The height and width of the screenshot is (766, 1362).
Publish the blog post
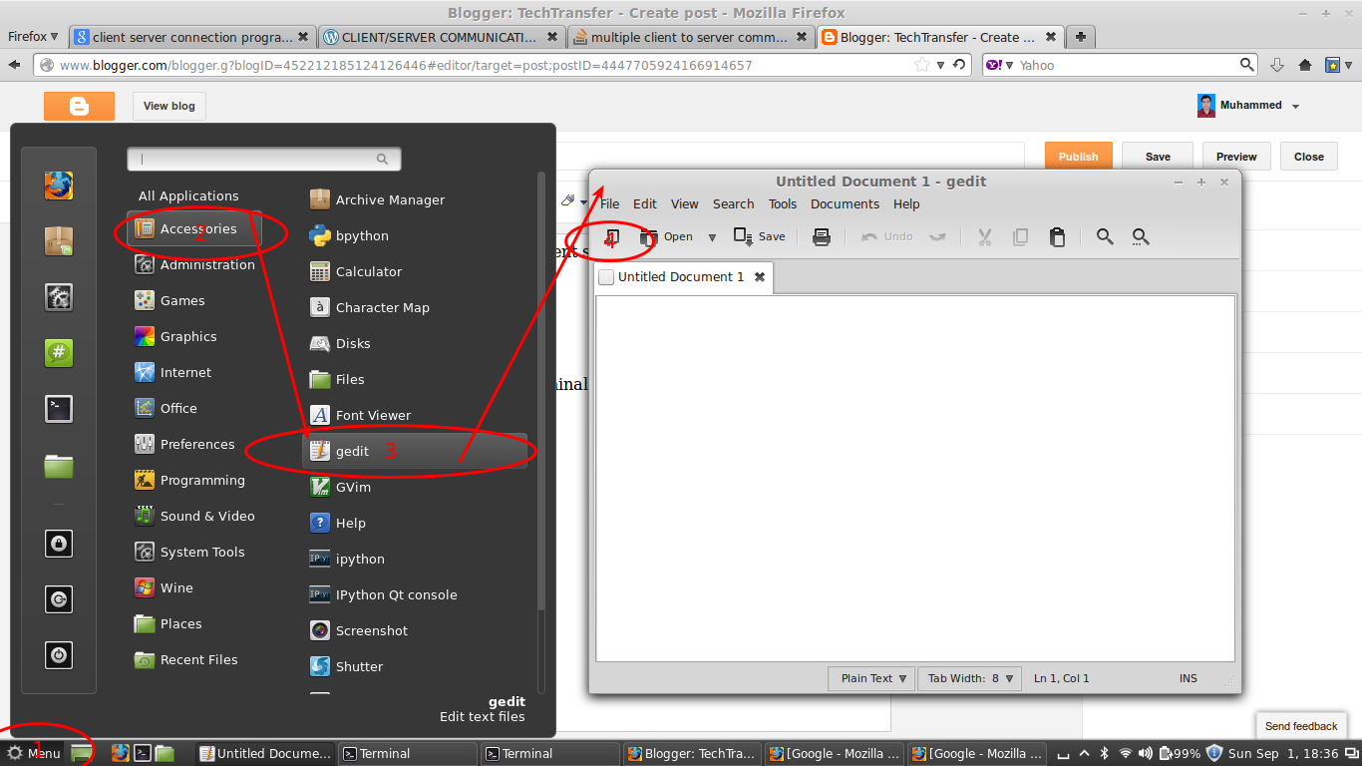(1078, 156)
